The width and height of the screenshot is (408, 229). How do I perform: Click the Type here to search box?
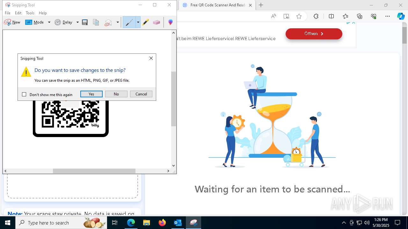click(62, 223)
